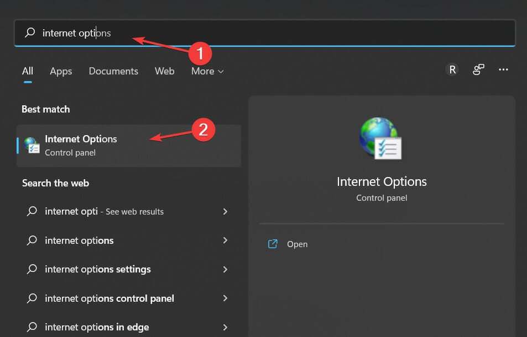Expand the 'internet opti' web result chevron
The height and width of the screenshot is (337, 527).
(225, 211)
